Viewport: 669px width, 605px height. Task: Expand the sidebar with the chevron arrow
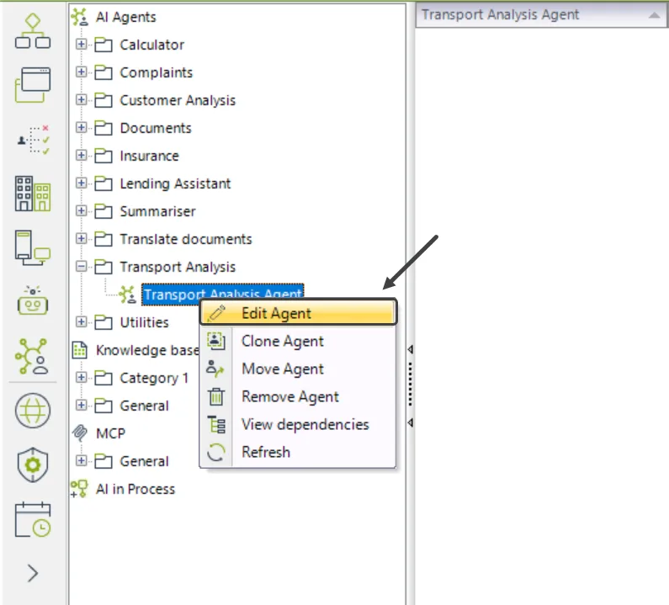coord(33,573)
